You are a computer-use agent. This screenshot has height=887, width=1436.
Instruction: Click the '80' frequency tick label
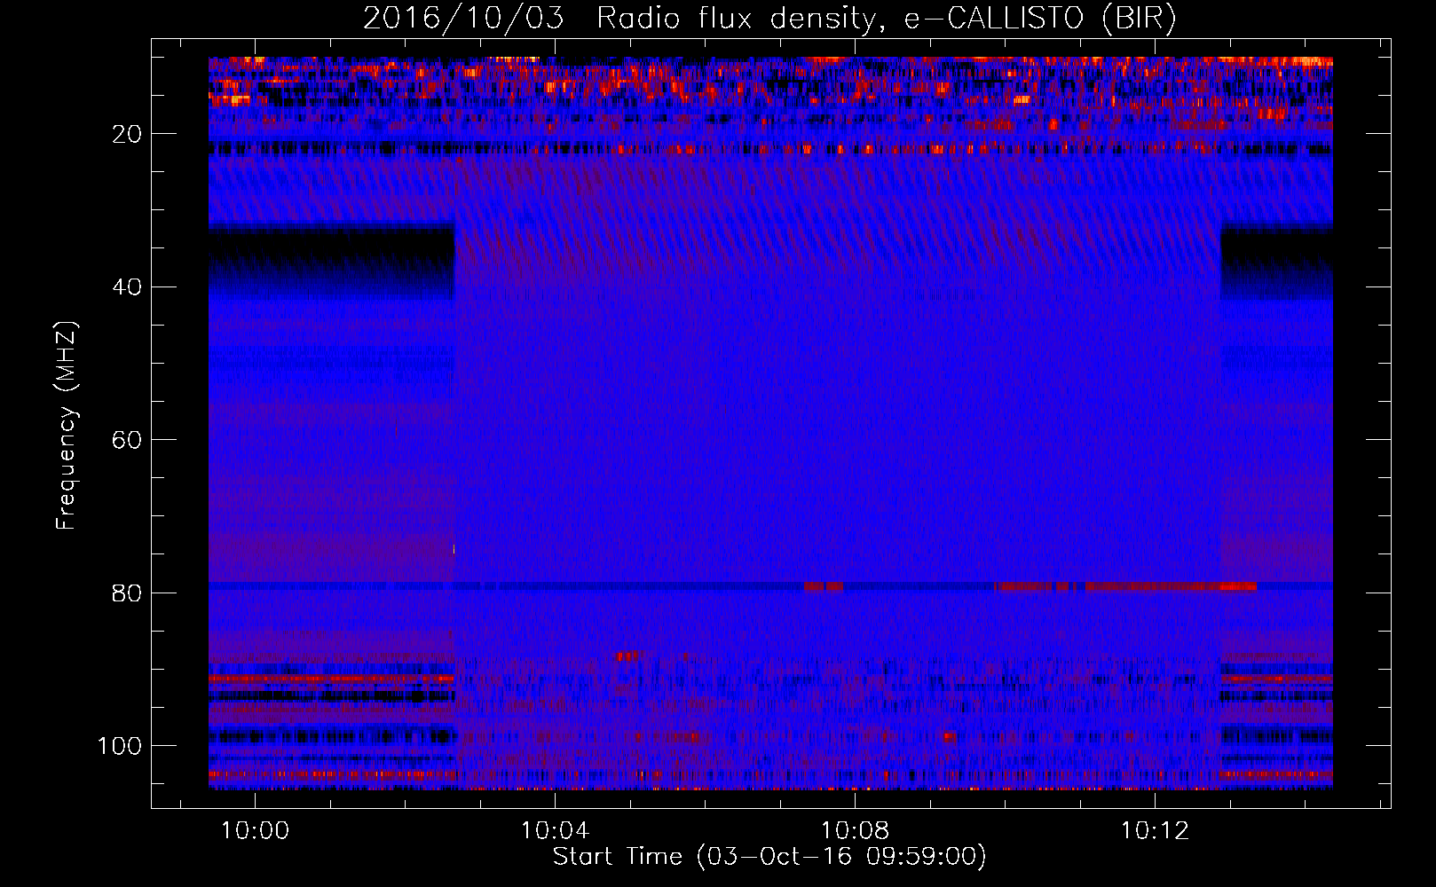pos(128,593)
